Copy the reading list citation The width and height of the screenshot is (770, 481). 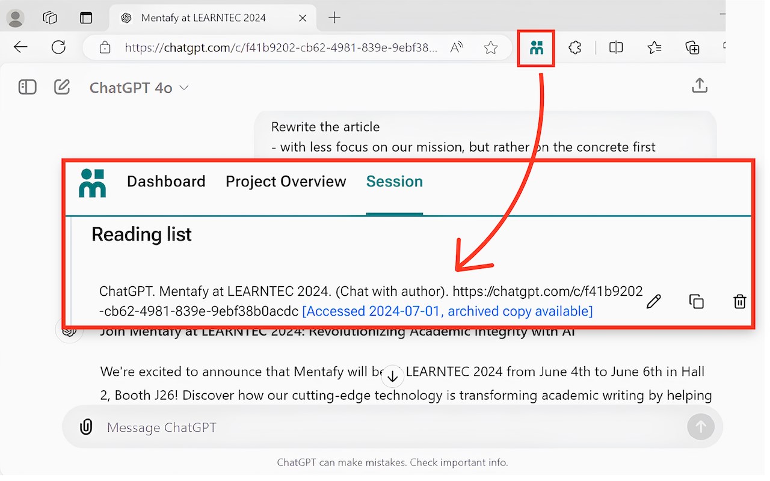pyautogui.click(x=697, y=301)
